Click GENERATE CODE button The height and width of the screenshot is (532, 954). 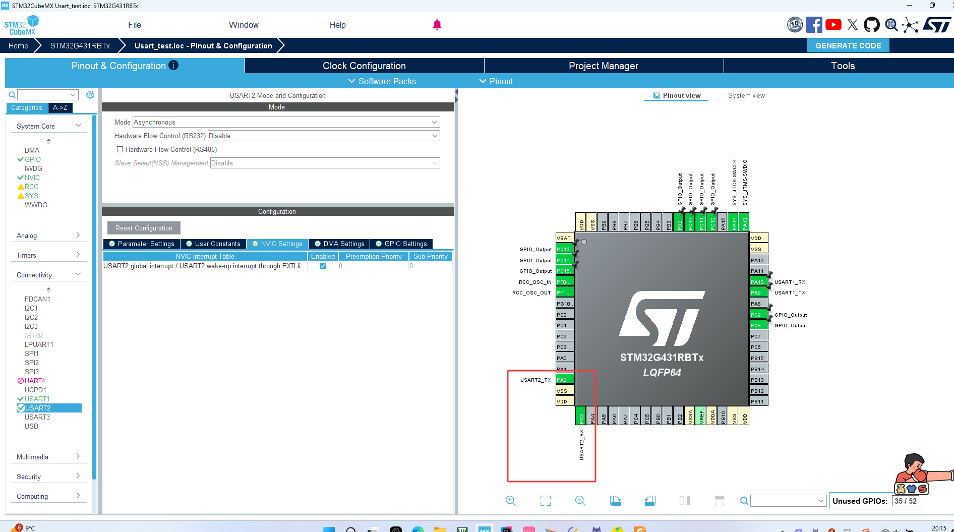[x=848, y=45]
